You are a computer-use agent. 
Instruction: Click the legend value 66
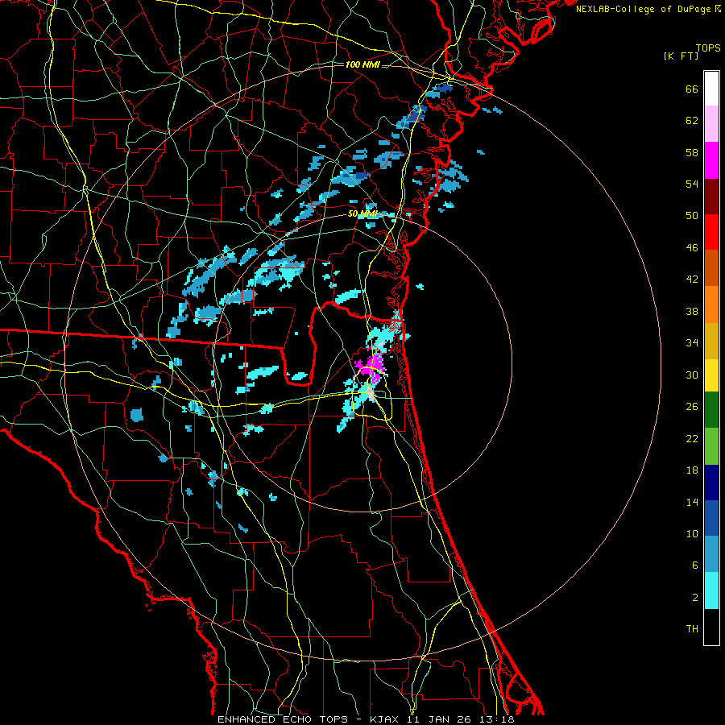click(692, 89)
